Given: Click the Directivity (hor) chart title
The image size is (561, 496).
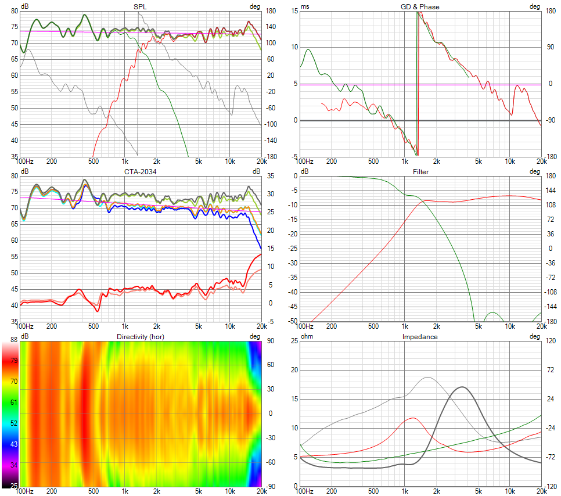Looking at the screenshot, I should click(141, 336).
